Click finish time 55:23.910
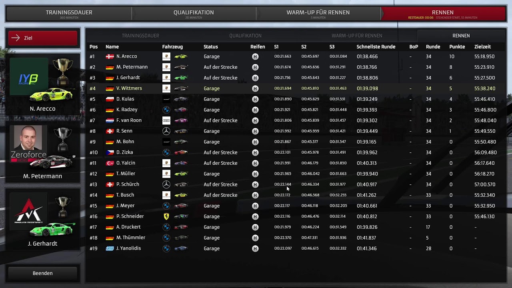Screen dimensions: 512x288 [484, 67]
